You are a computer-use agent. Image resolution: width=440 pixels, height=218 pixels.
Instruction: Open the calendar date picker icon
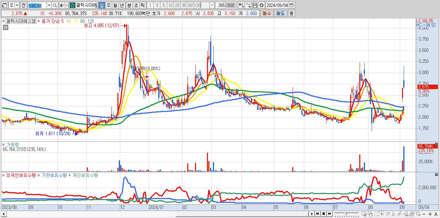pyautogui.click(x=291, y=5)
